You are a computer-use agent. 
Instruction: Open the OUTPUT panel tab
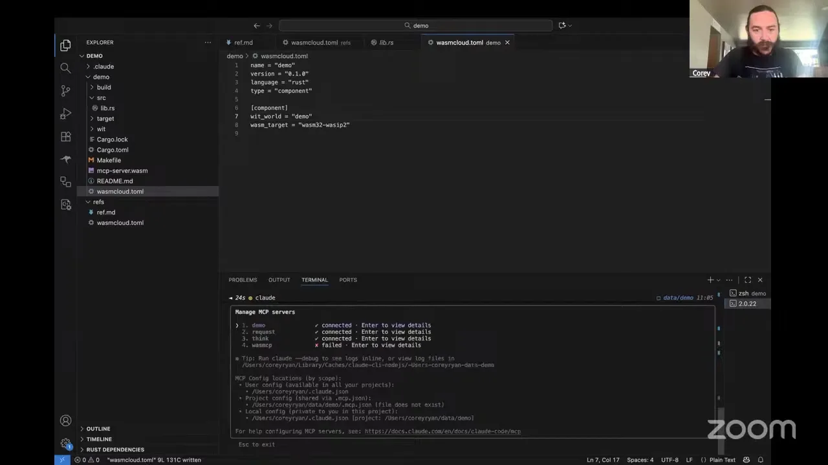point(279,280)
